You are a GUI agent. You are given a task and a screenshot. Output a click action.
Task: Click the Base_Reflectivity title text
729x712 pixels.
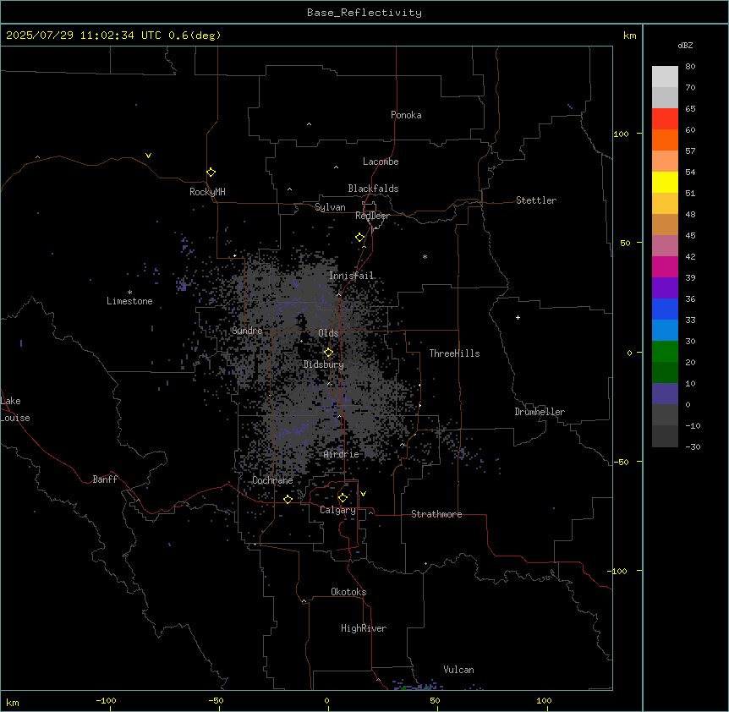(364, 13)
